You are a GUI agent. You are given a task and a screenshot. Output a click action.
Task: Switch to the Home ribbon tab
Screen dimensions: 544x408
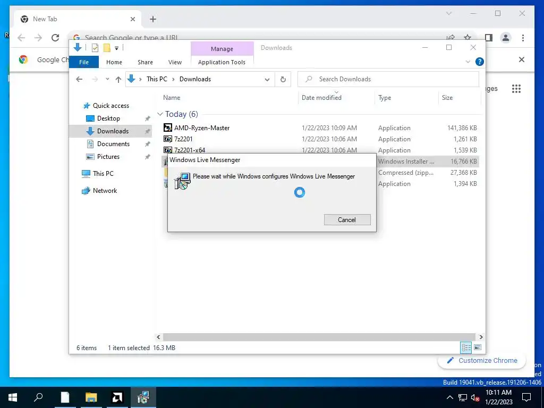click(x=114, y=62)
